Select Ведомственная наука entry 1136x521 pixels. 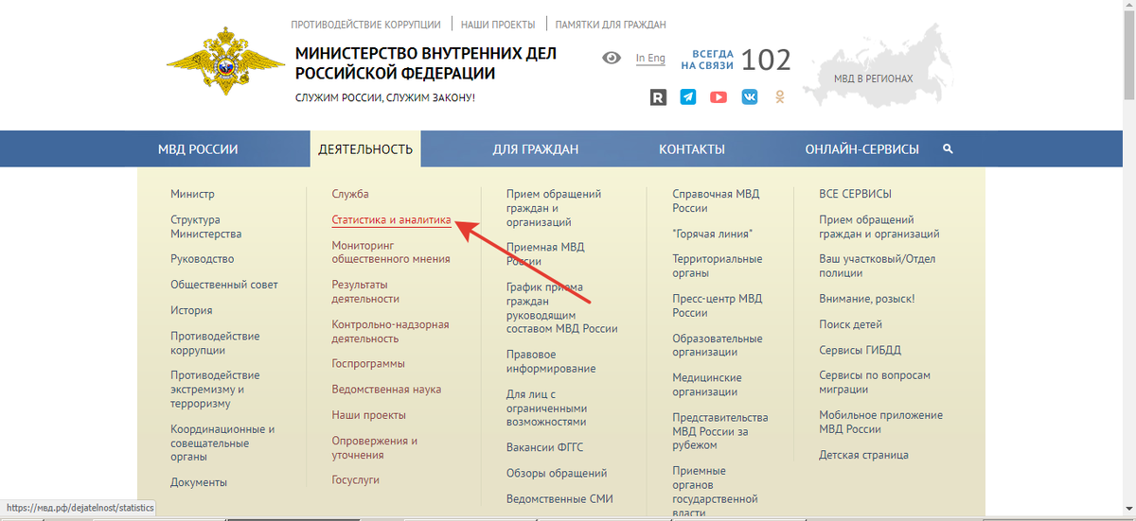386,389
